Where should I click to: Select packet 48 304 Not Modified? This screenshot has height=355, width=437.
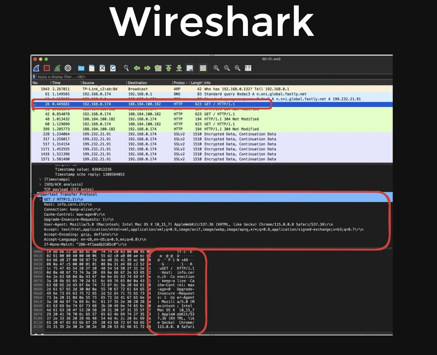pyautogui.click(x=212, y=119)
